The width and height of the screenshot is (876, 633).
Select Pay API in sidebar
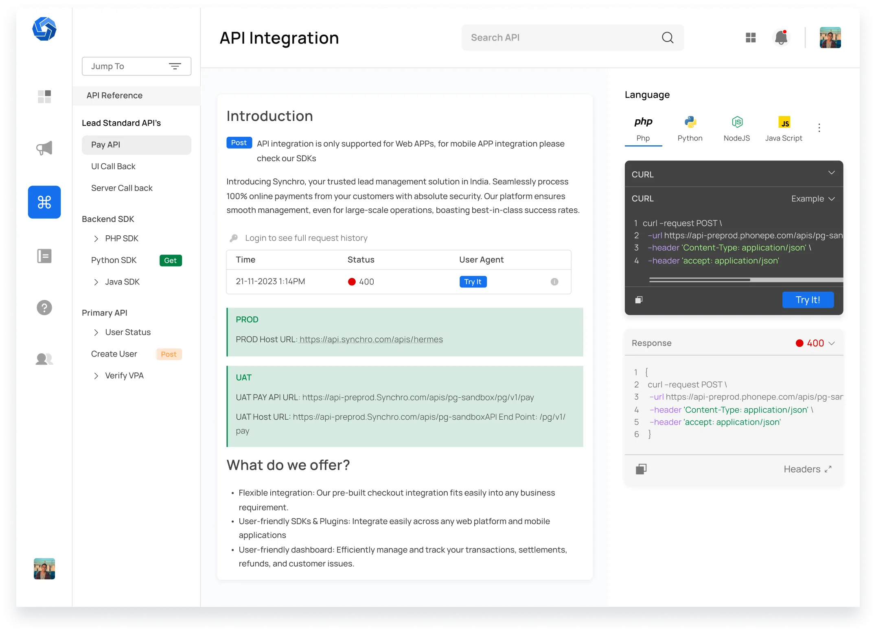coord(136,145)
